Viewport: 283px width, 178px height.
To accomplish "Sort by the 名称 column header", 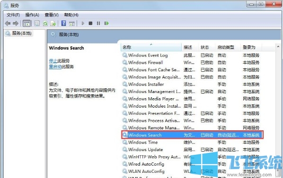I will 151,47.
